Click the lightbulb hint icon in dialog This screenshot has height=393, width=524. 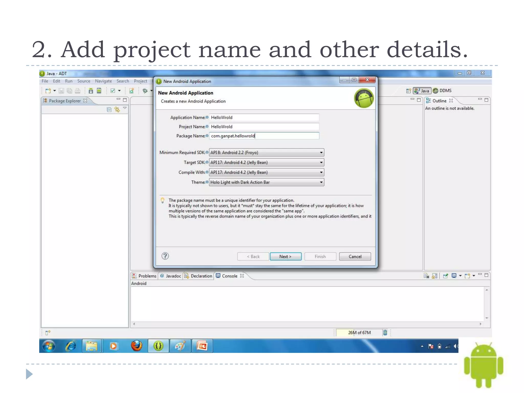[162, 200]
